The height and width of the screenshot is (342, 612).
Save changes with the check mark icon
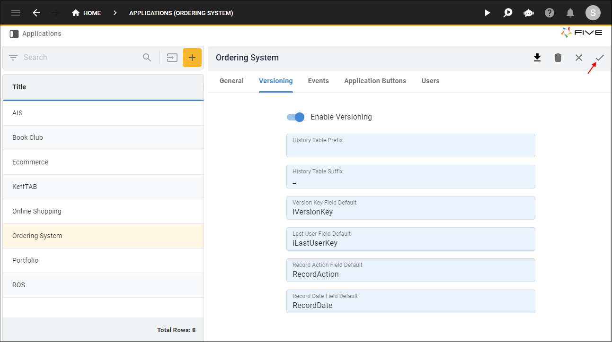pos(600,58)
